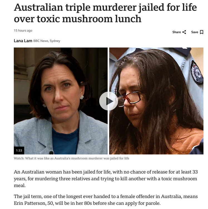208x209 pixels.
Task: Click the 1:33 video duration badge
Action: tap(19, 150)
